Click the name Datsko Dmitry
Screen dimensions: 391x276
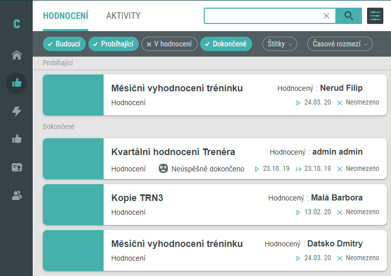pyautogui.click(x=335, y=243)
